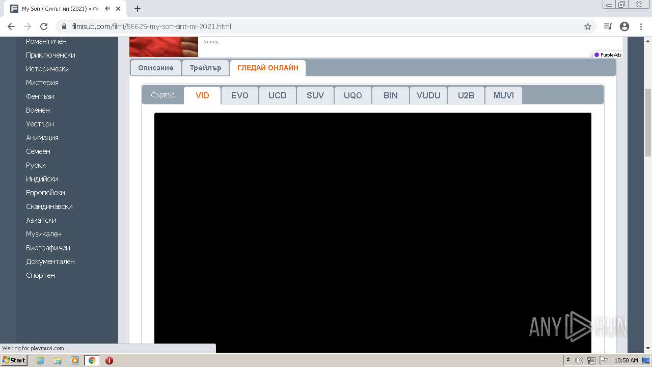Open Фентъзи genre link
652x367 pixels.
40,96
